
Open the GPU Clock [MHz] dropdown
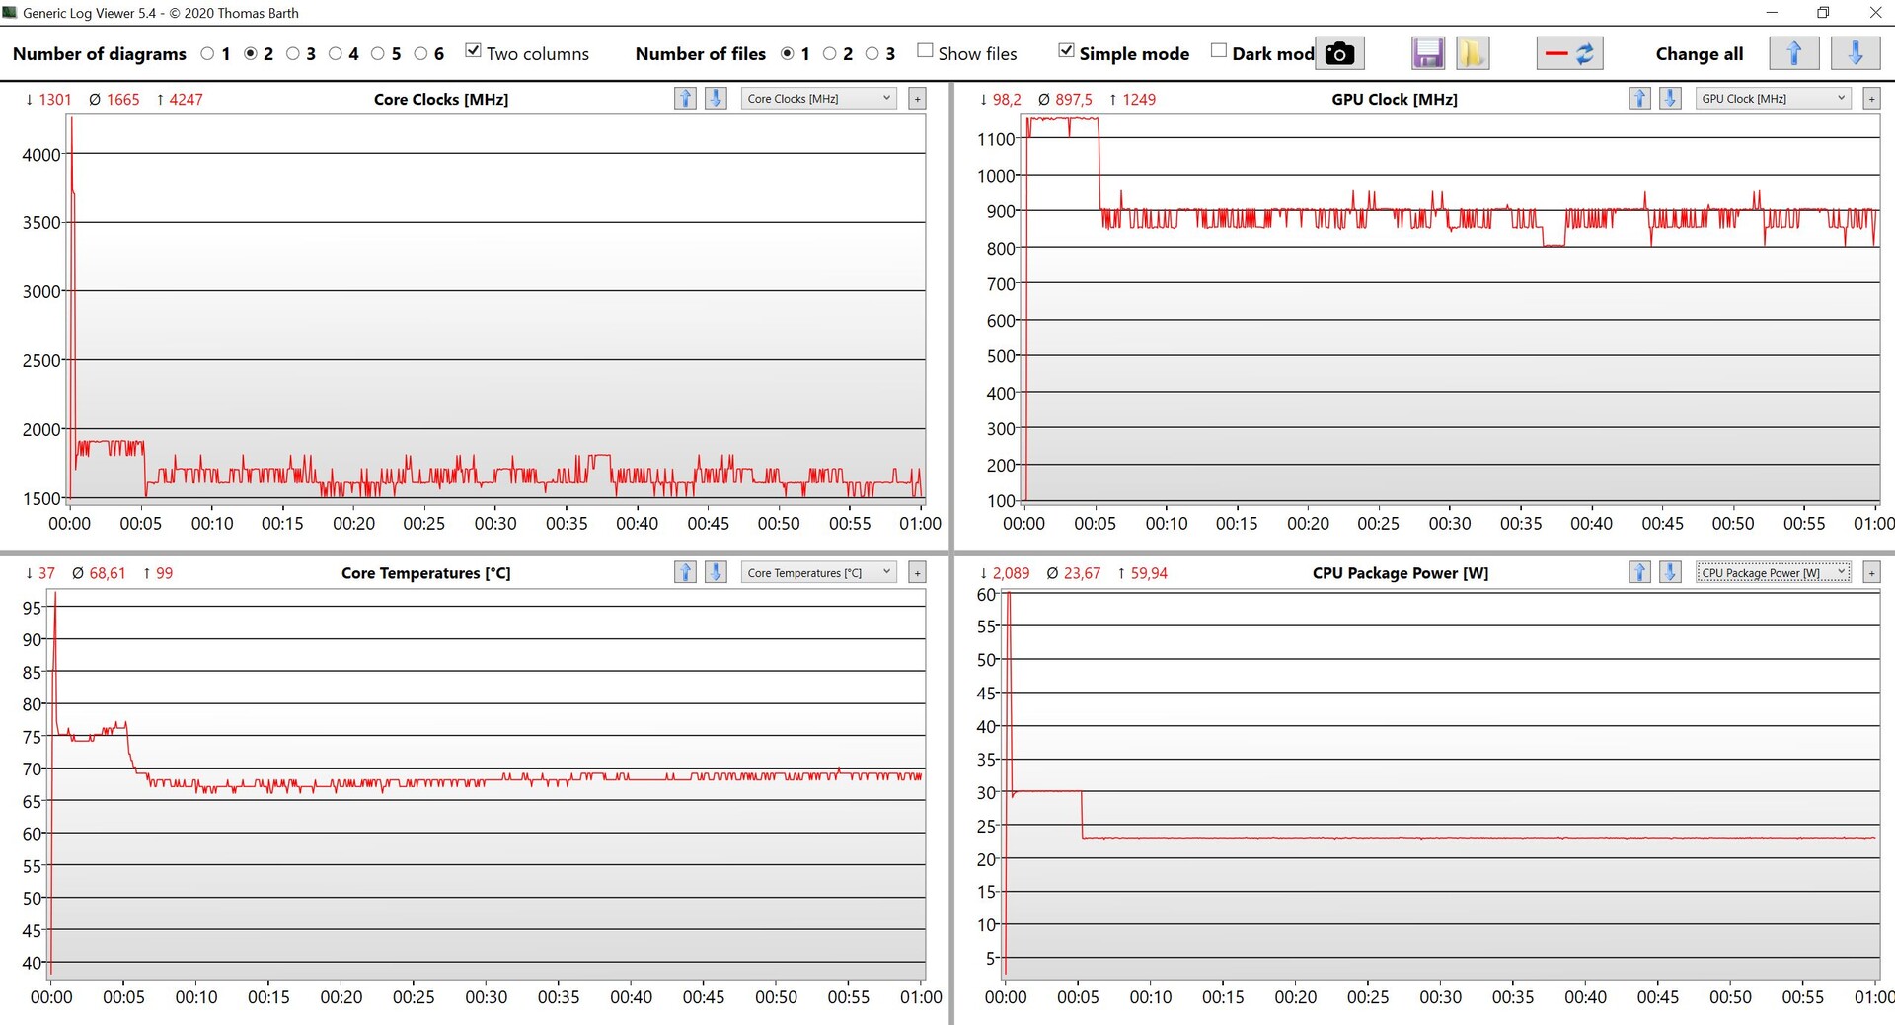pos(1773,99)
